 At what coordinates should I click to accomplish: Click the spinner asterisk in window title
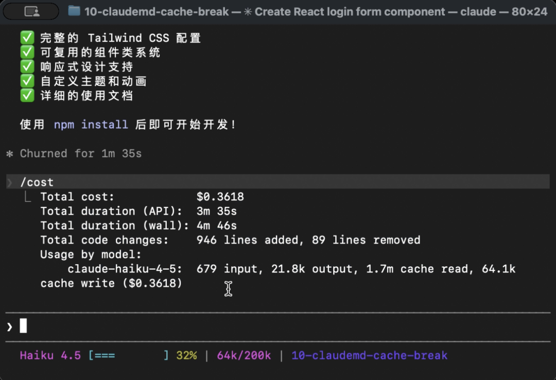click(248, 12)
